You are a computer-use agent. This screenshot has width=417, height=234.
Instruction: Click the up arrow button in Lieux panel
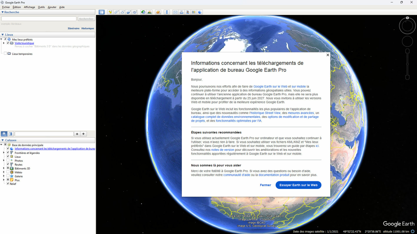[77, 134]
